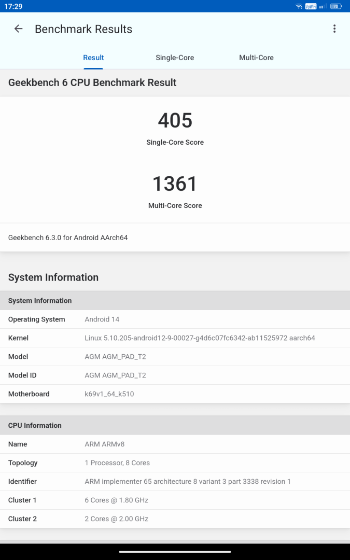This screenshot has width=350, height=560.
Task: Tap the Android navigation gesture bar
Action: click(175, 552)
